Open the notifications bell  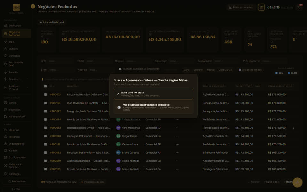pos(299,7)
